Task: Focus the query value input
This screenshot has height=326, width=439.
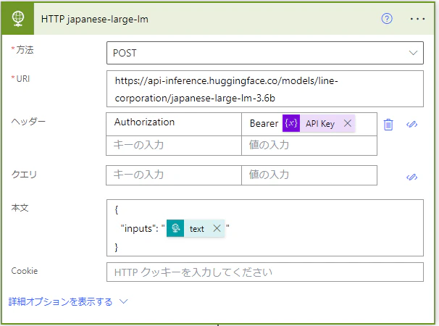Action: tap(309, 175)
